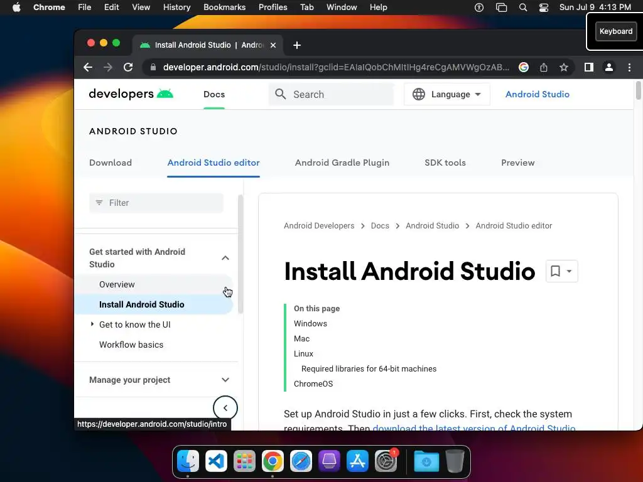
Task: Open the screen mirroring menu bar icon
Action: coord(501,7)
